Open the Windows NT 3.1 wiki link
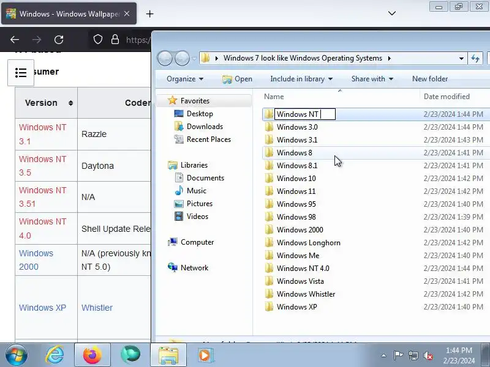The width and height of the screenshot is (490, 367). point(42,134)
